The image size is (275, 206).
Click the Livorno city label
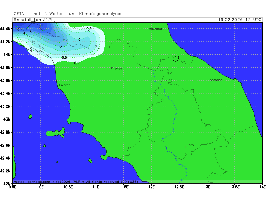coord(65,85)
